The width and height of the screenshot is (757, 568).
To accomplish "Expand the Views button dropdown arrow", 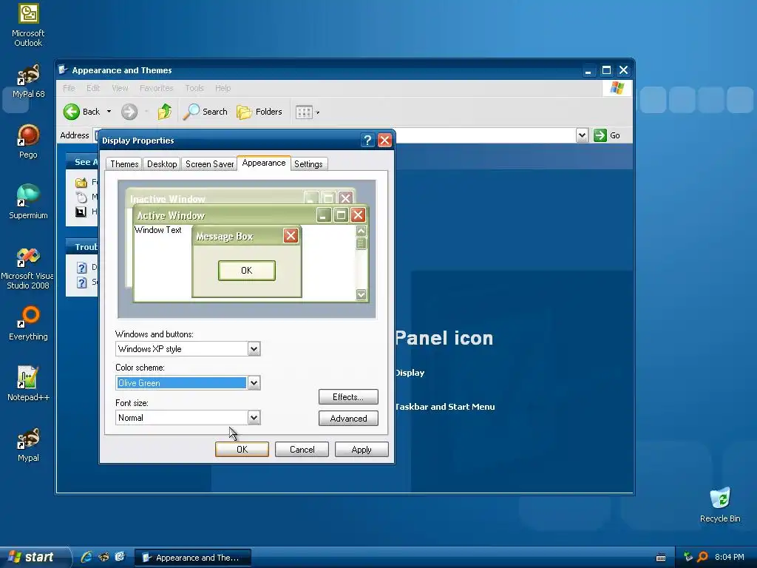I will pos(318,112).
